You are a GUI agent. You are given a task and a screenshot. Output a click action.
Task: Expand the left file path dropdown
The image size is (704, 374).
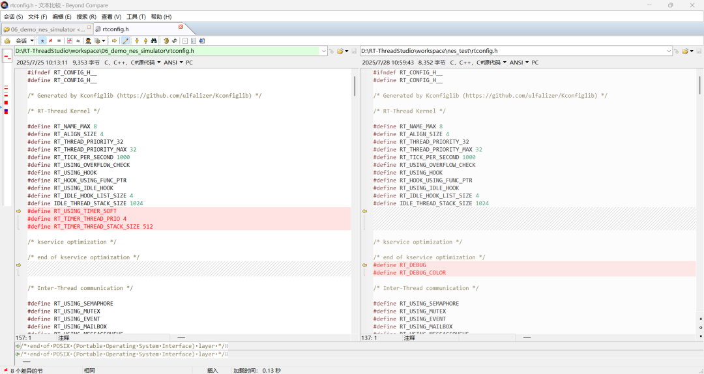(x=324, y=51)
